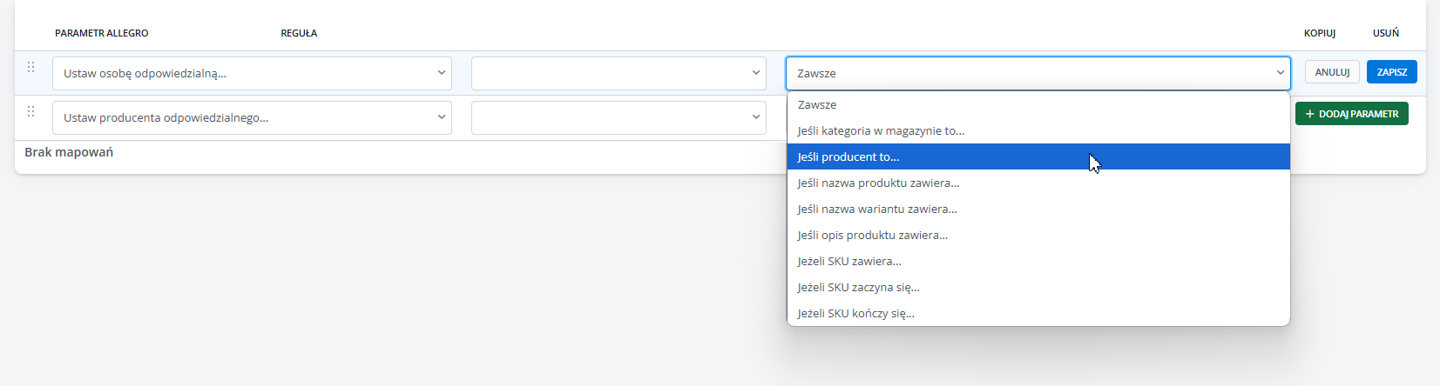Collapse the open 'Zawsze' condition combo box
Screen dimensions: 1440x386
[1038, 73]
